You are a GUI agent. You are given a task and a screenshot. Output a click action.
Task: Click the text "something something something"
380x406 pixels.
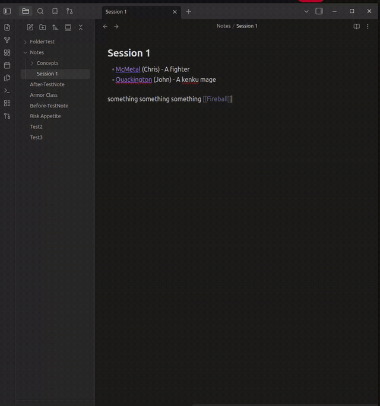coord(154,99)
